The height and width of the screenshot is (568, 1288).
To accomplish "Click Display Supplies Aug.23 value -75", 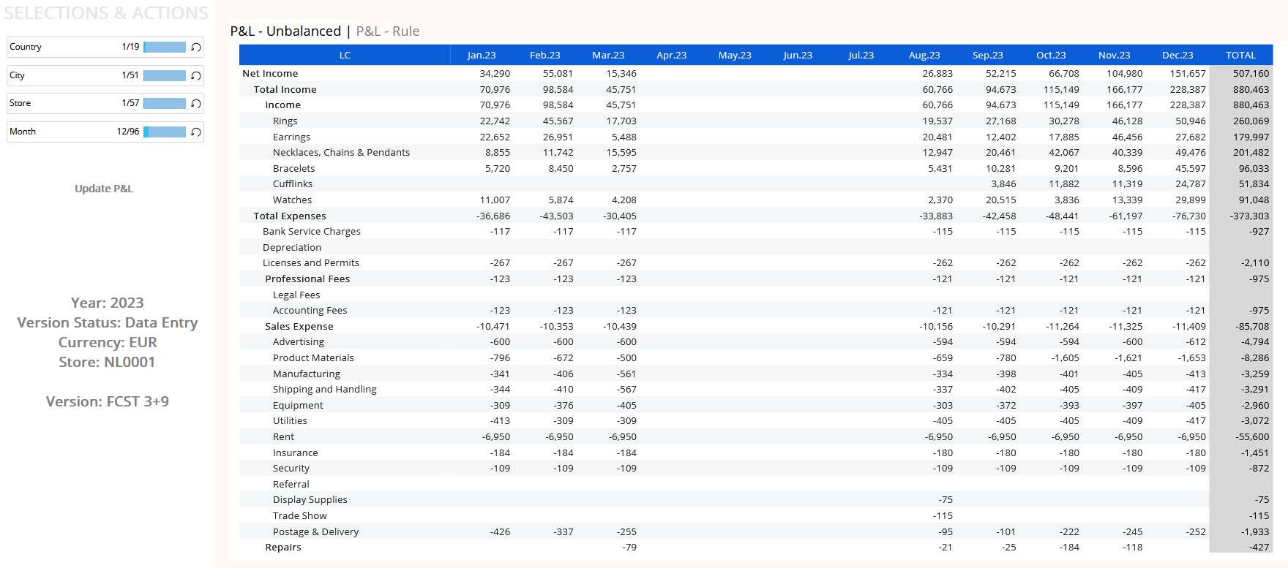I will pyautogui.click(x=946, y=500).
